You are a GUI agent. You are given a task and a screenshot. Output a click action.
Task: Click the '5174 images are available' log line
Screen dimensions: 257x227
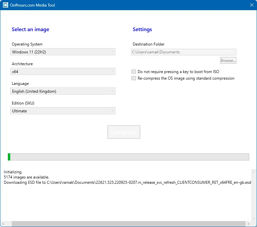(x=26, y=177)
